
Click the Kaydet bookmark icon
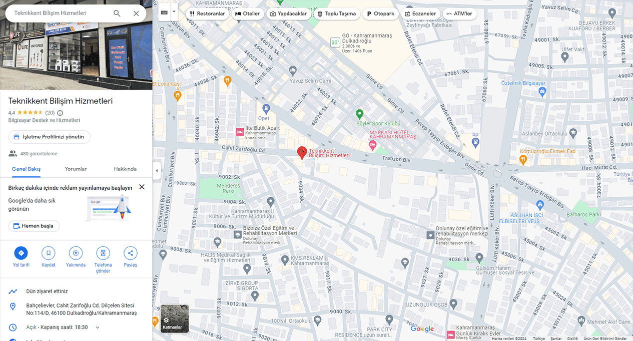(x=48, y=253)
